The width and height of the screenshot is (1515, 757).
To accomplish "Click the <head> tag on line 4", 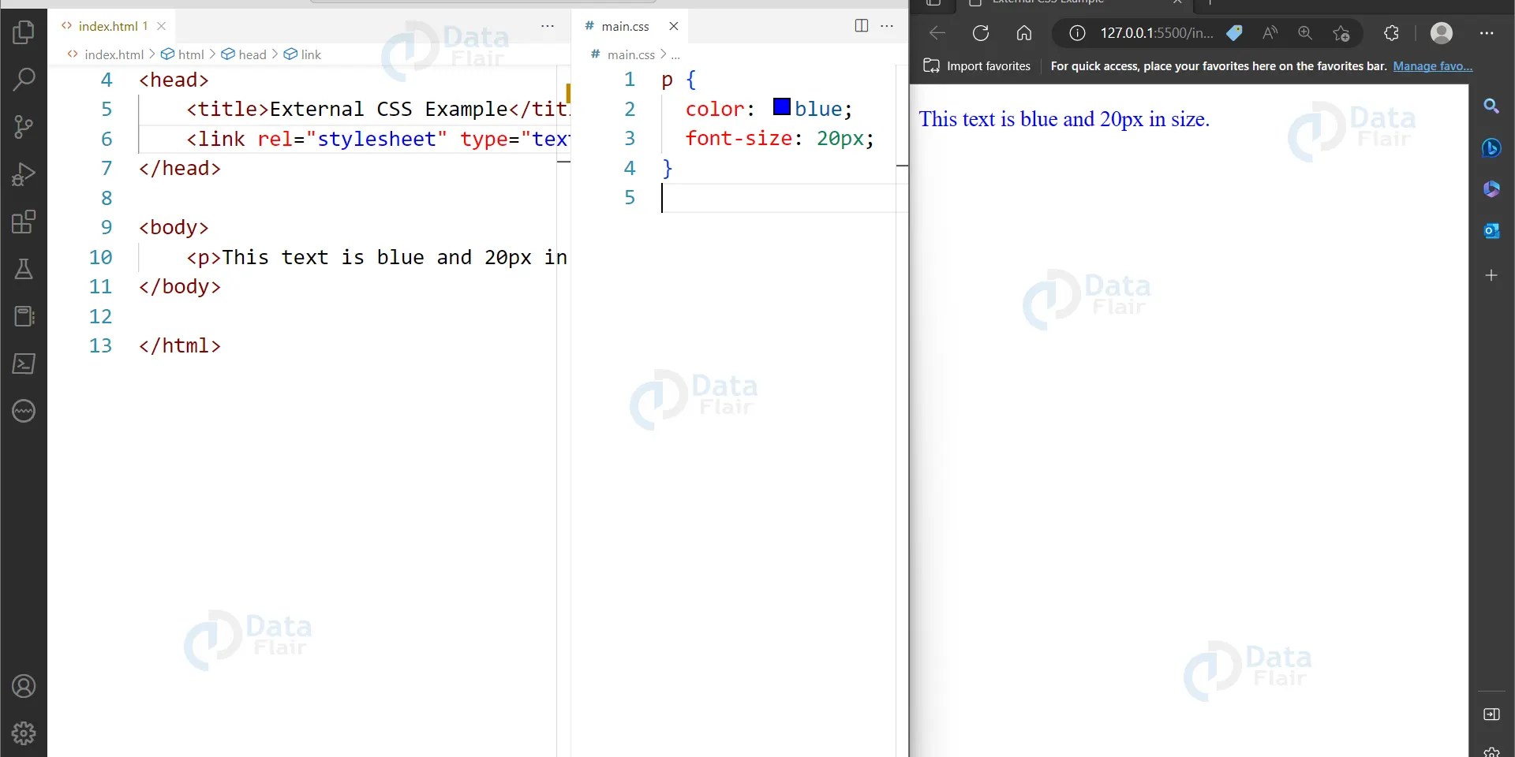I will 174,80.
